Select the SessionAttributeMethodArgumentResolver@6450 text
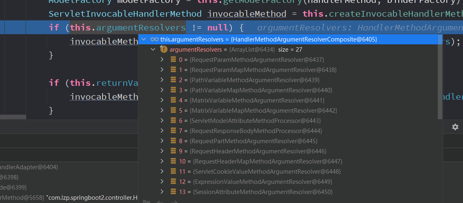This screenshot has height=203, width=463. click(262, 192)
